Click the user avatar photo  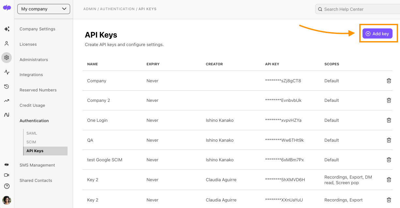tap(7, 200)
